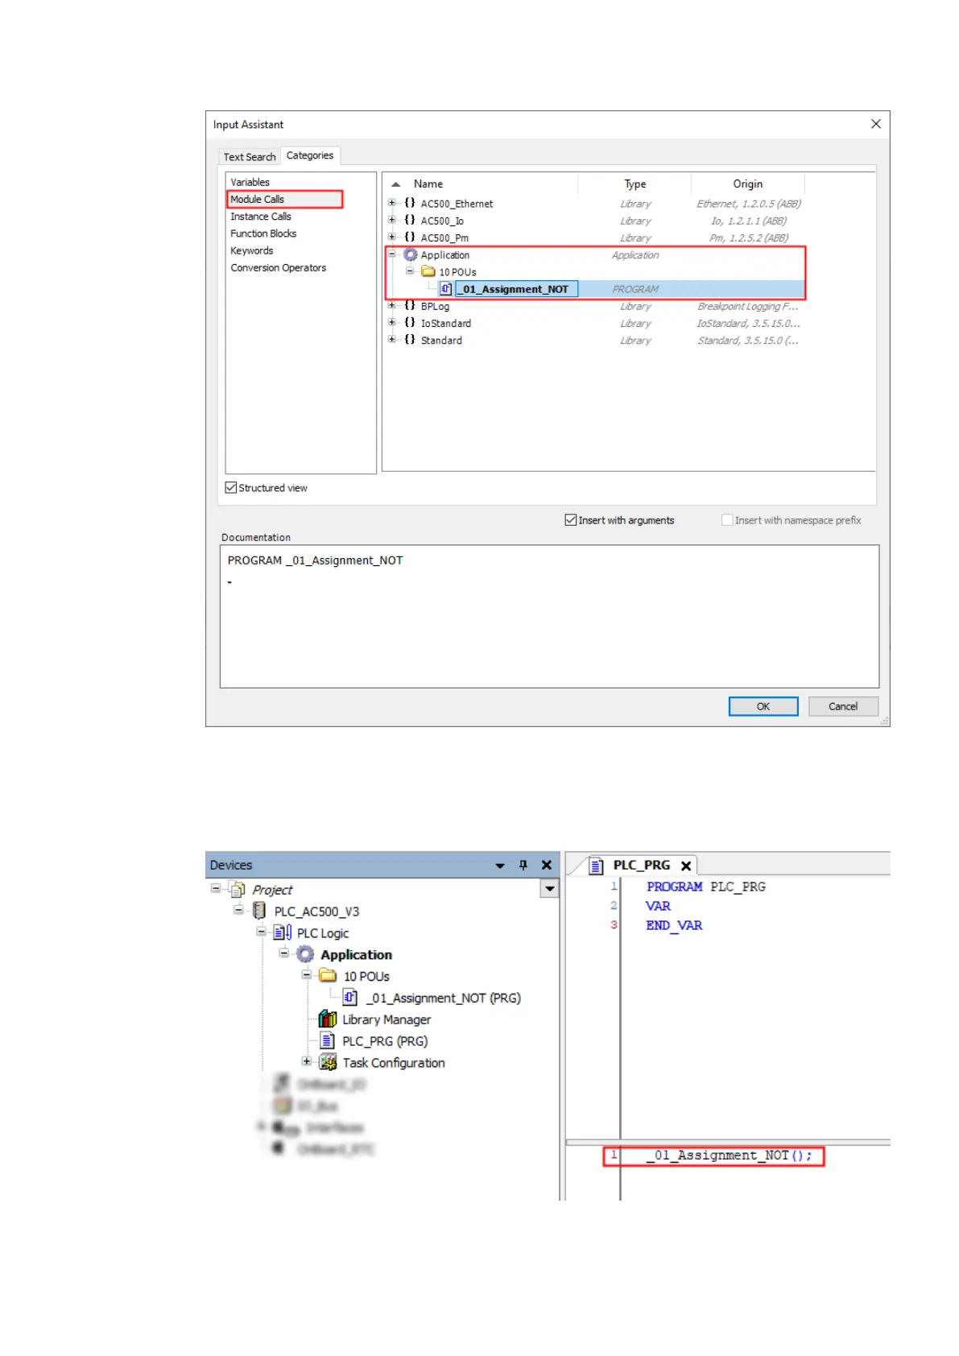
Task: Click the _01_Assignment_NOT program icon in Input Assistant
Action: tap(446, 288)
